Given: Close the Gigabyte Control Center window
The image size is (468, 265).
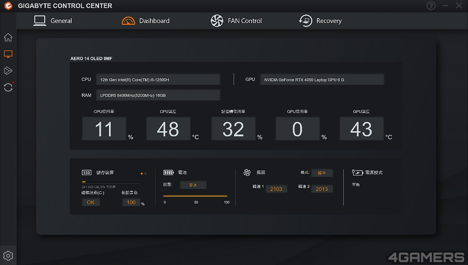Looking at the screenshot, I should point(459,6).
